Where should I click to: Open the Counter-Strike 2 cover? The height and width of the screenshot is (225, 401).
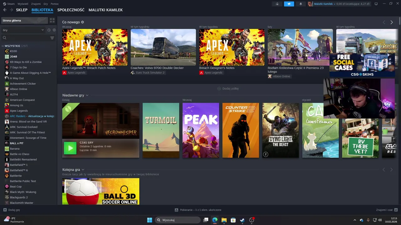tap(241, 130)
